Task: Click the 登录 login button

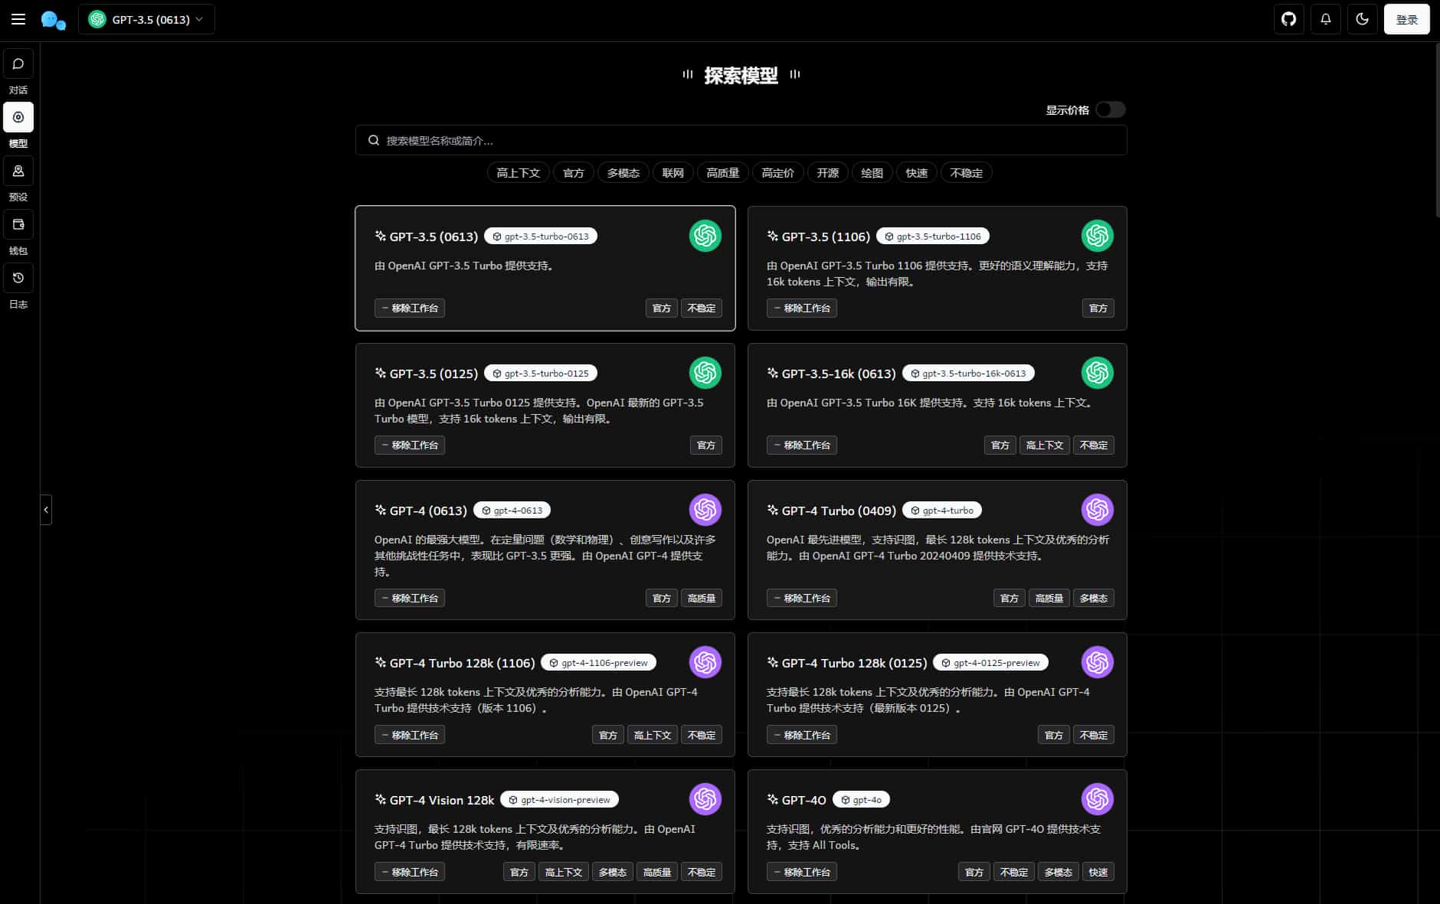Action: pyautogui.click(x=1406, y=19)
